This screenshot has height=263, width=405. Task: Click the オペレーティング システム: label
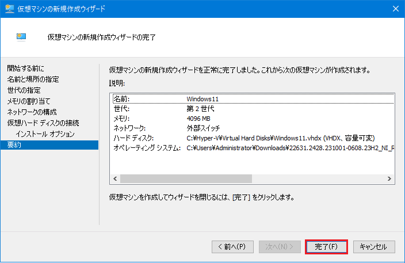tap(147, 148)
